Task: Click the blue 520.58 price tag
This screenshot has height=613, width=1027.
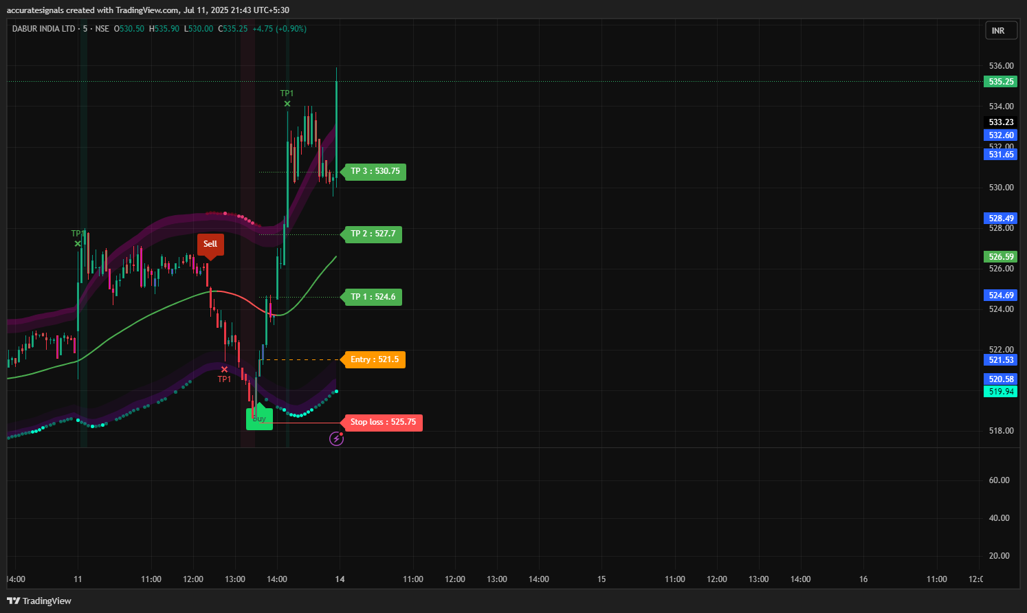Action: pyautogui.click(x=1000, y=379)
